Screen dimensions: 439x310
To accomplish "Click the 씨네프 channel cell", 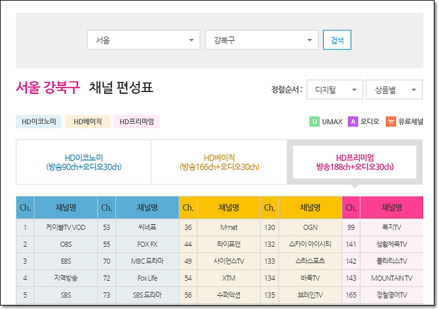I will 148,227.
